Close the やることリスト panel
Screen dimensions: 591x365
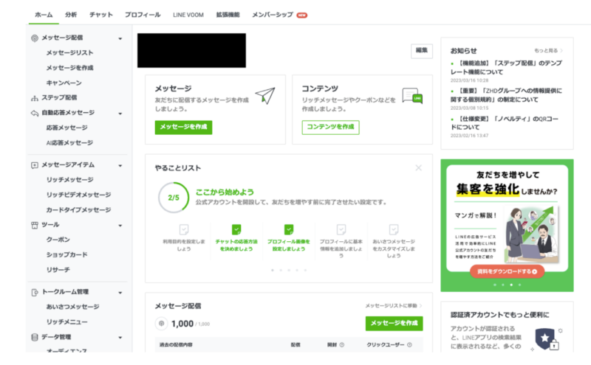[418, 168]
